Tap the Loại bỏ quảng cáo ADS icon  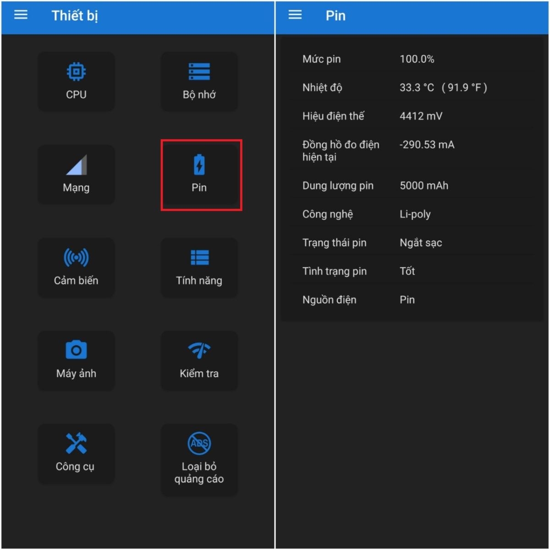(x=199, y=443)
